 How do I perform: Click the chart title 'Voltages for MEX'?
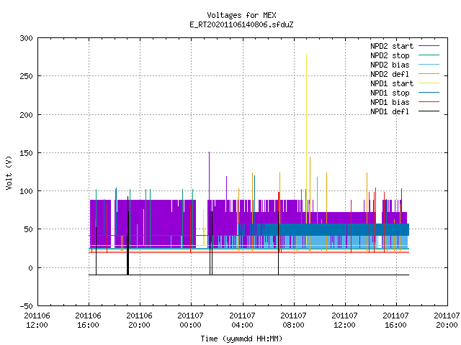241,15
